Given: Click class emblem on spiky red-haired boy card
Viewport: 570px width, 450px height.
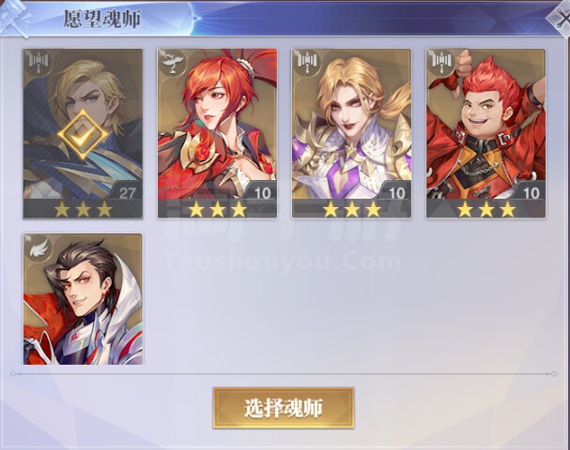Looking at the screenshot, I should tap(441, 62).
